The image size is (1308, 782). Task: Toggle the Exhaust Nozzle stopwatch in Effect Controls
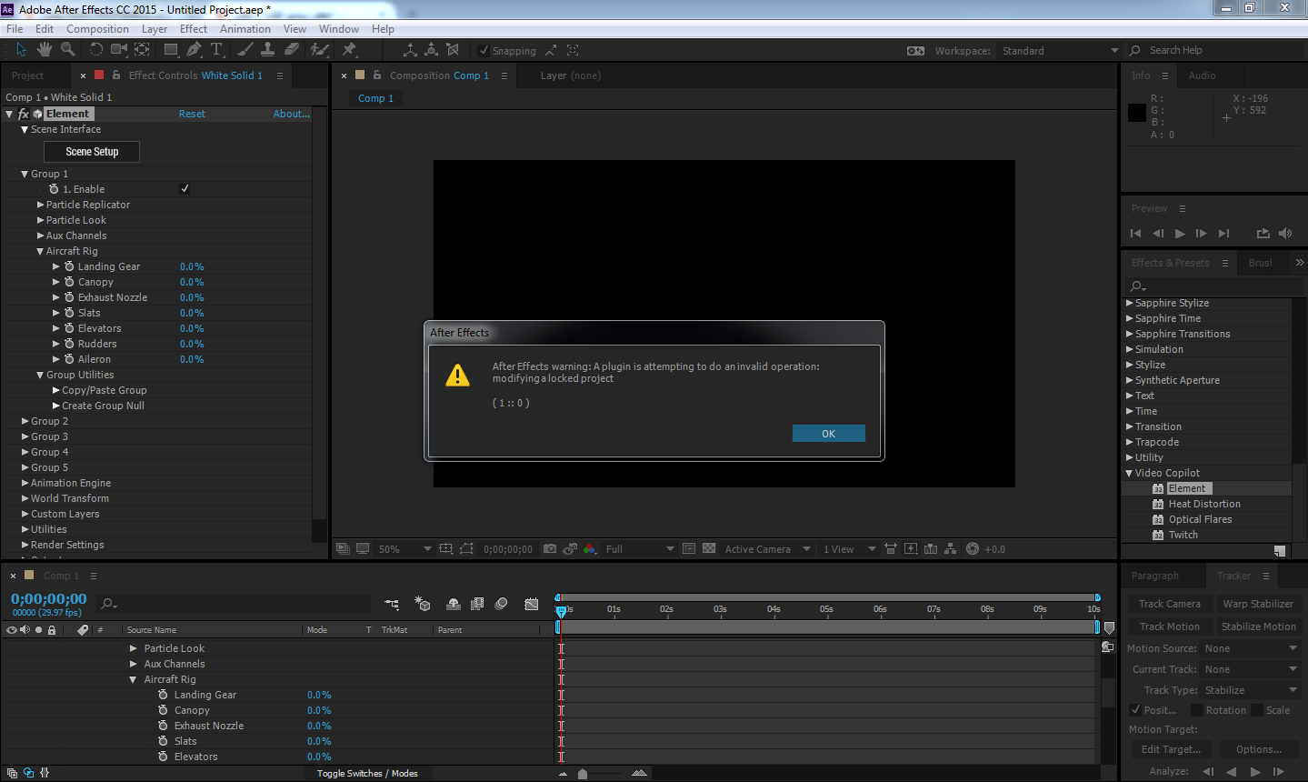(69, 297)
